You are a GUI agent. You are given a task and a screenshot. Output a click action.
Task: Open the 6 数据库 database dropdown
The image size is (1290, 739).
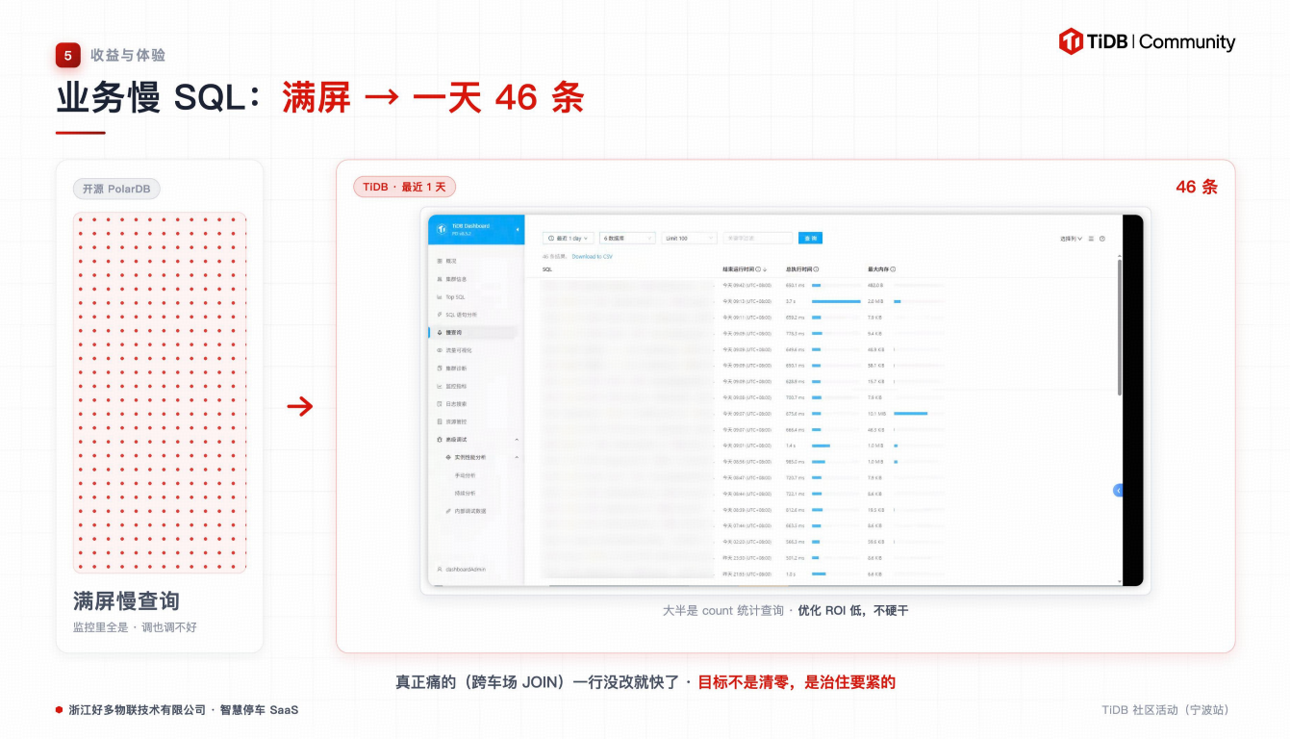point(627,238)
